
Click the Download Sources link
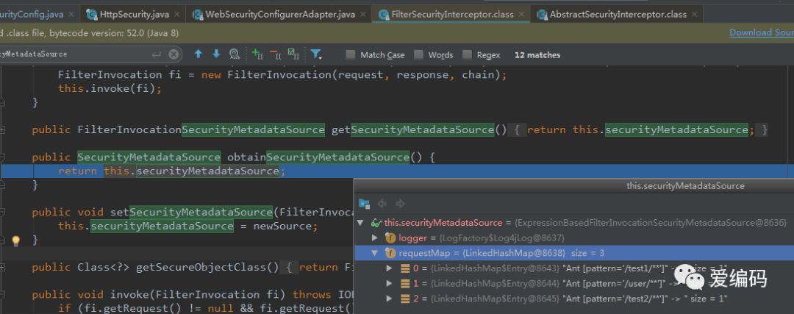[x=761, y=33]
